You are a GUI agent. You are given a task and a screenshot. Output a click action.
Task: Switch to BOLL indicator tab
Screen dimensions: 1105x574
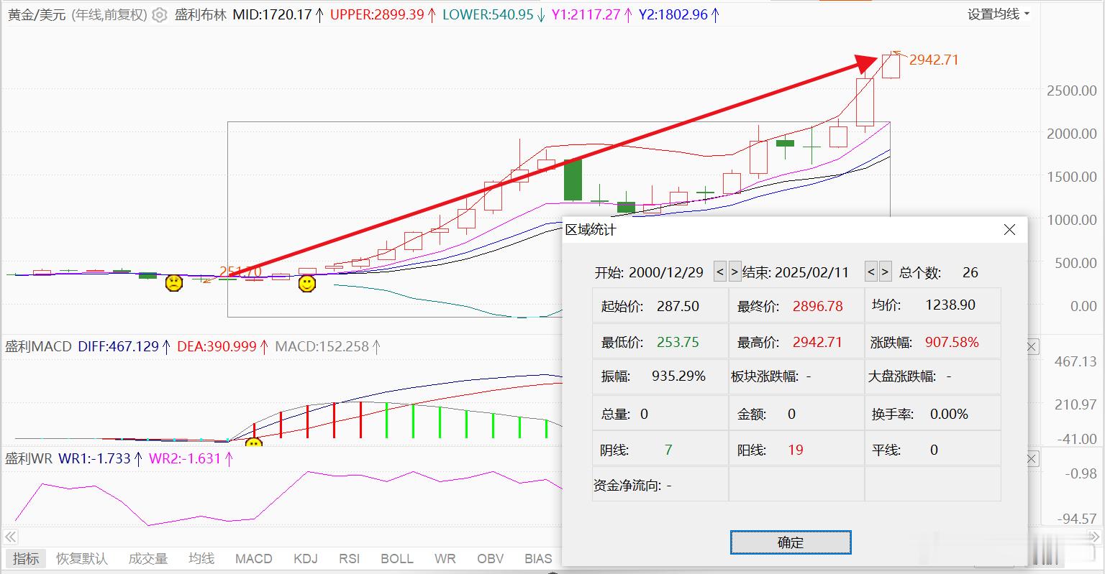point(397,559)
